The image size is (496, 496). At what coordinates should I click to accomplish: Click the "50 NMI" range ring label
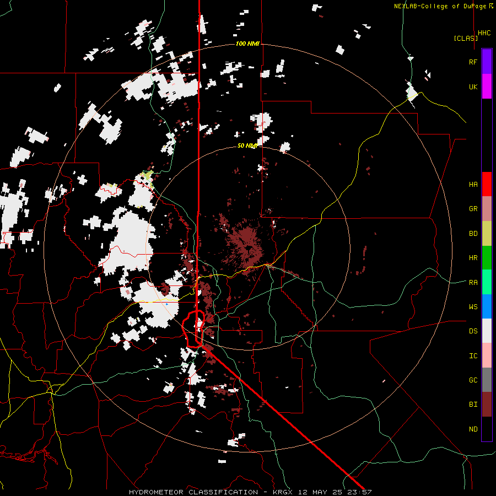click(x=247, y=145)
